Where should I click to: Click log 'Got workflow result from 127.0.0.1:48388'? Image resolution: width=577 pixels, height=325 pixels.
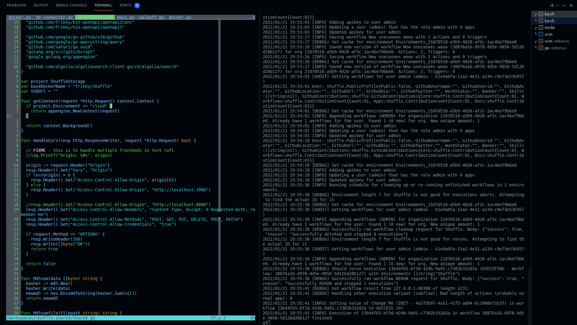point(366,288)
